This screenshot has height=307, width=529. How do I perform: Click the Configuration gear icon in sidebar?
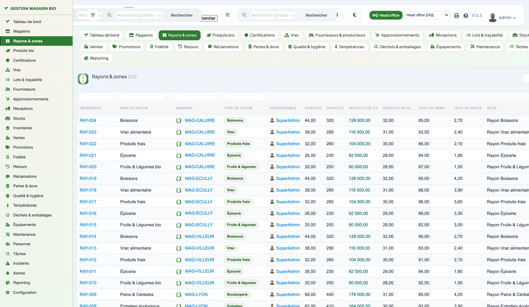(7, 292)
